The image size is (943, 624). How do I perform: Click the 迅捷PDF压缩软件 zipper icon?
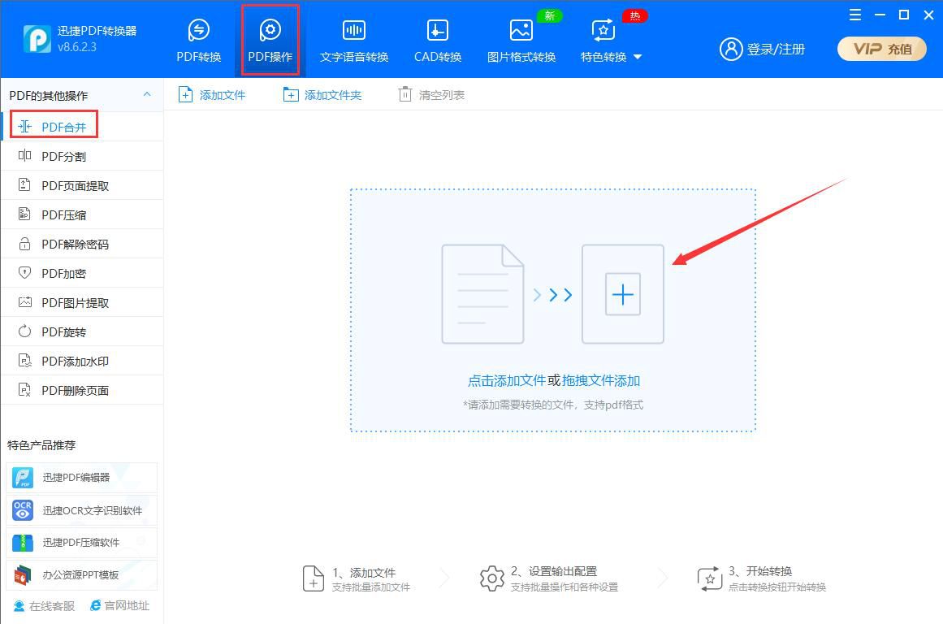coord(23,543)
